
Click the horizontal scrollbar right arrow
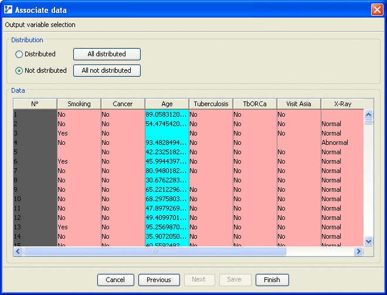point(358,251)
